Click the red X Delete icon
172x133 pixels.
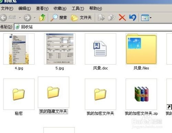point(122,18)
